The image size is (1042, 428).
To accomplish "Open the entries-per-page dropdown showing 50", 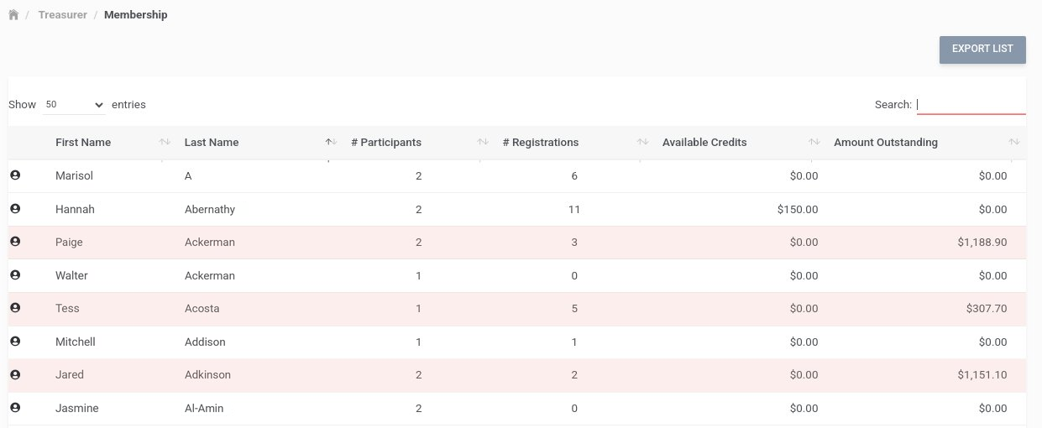I will point(74,105).
